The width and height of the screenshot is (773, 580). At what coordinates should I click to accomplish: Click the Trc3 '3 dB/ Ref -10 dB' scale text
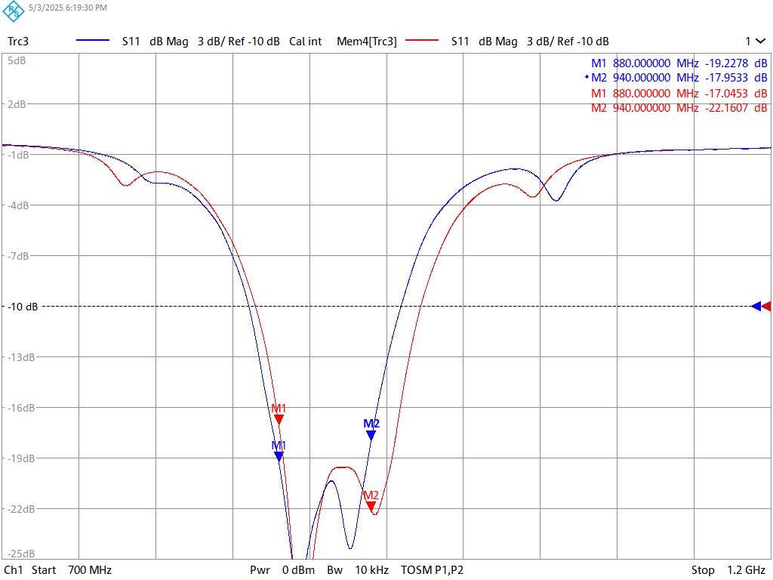(239, 42)
